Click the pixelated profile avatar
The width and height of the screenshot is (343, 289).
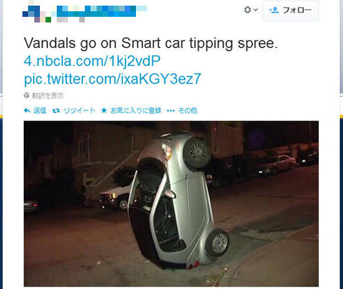pos(37,14)
